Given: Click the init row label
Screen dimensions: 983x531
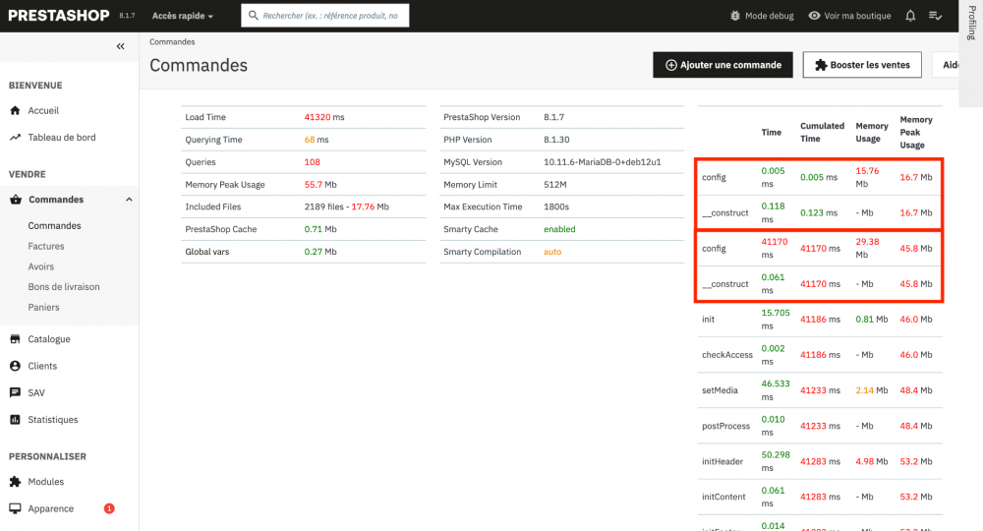Looking at the screenshot, I should point(708,320).
